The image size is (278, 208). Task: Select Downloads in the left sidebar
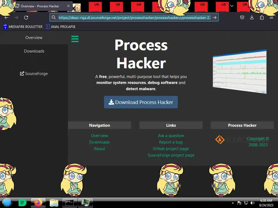34,51
